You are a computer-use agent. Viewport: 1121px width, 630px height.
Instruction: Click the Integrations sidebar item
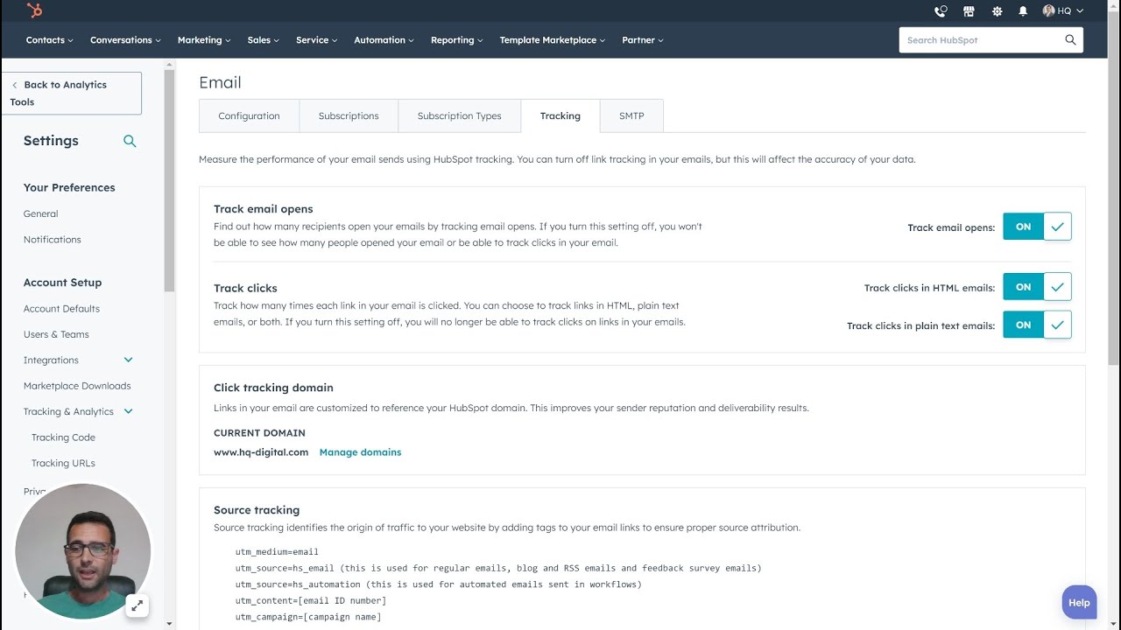pyautogui.click(x=51, y=360)
